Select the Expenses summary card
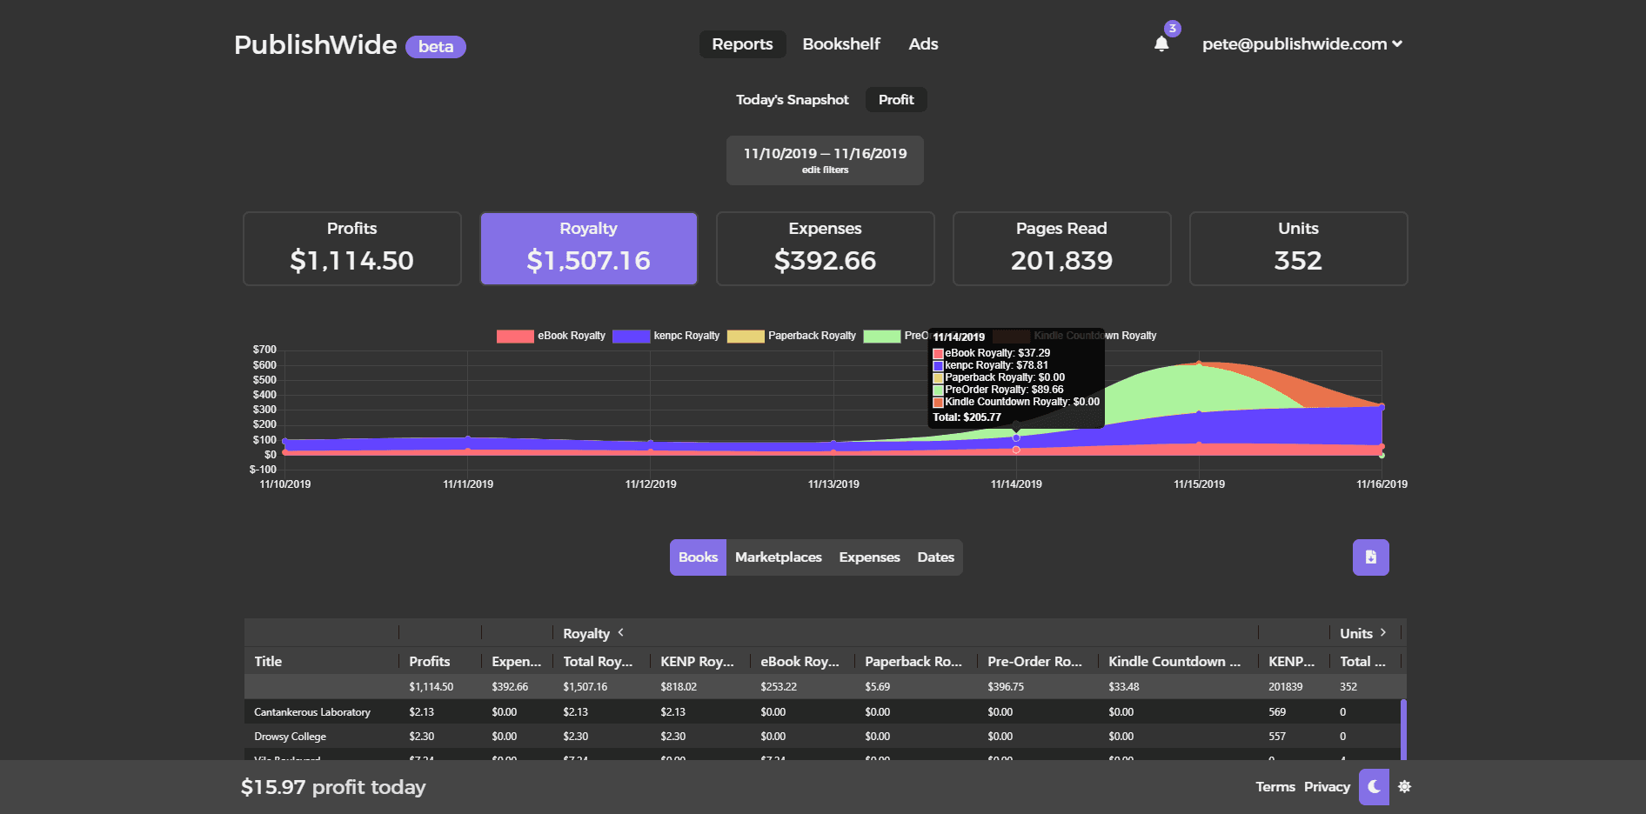This screenshot has width=1646, height=814. coord(825,249)
